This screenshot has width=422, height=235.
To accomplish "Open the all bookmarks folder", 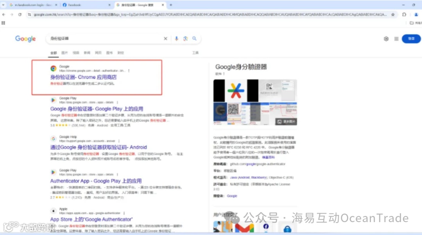I will (415, 23).
